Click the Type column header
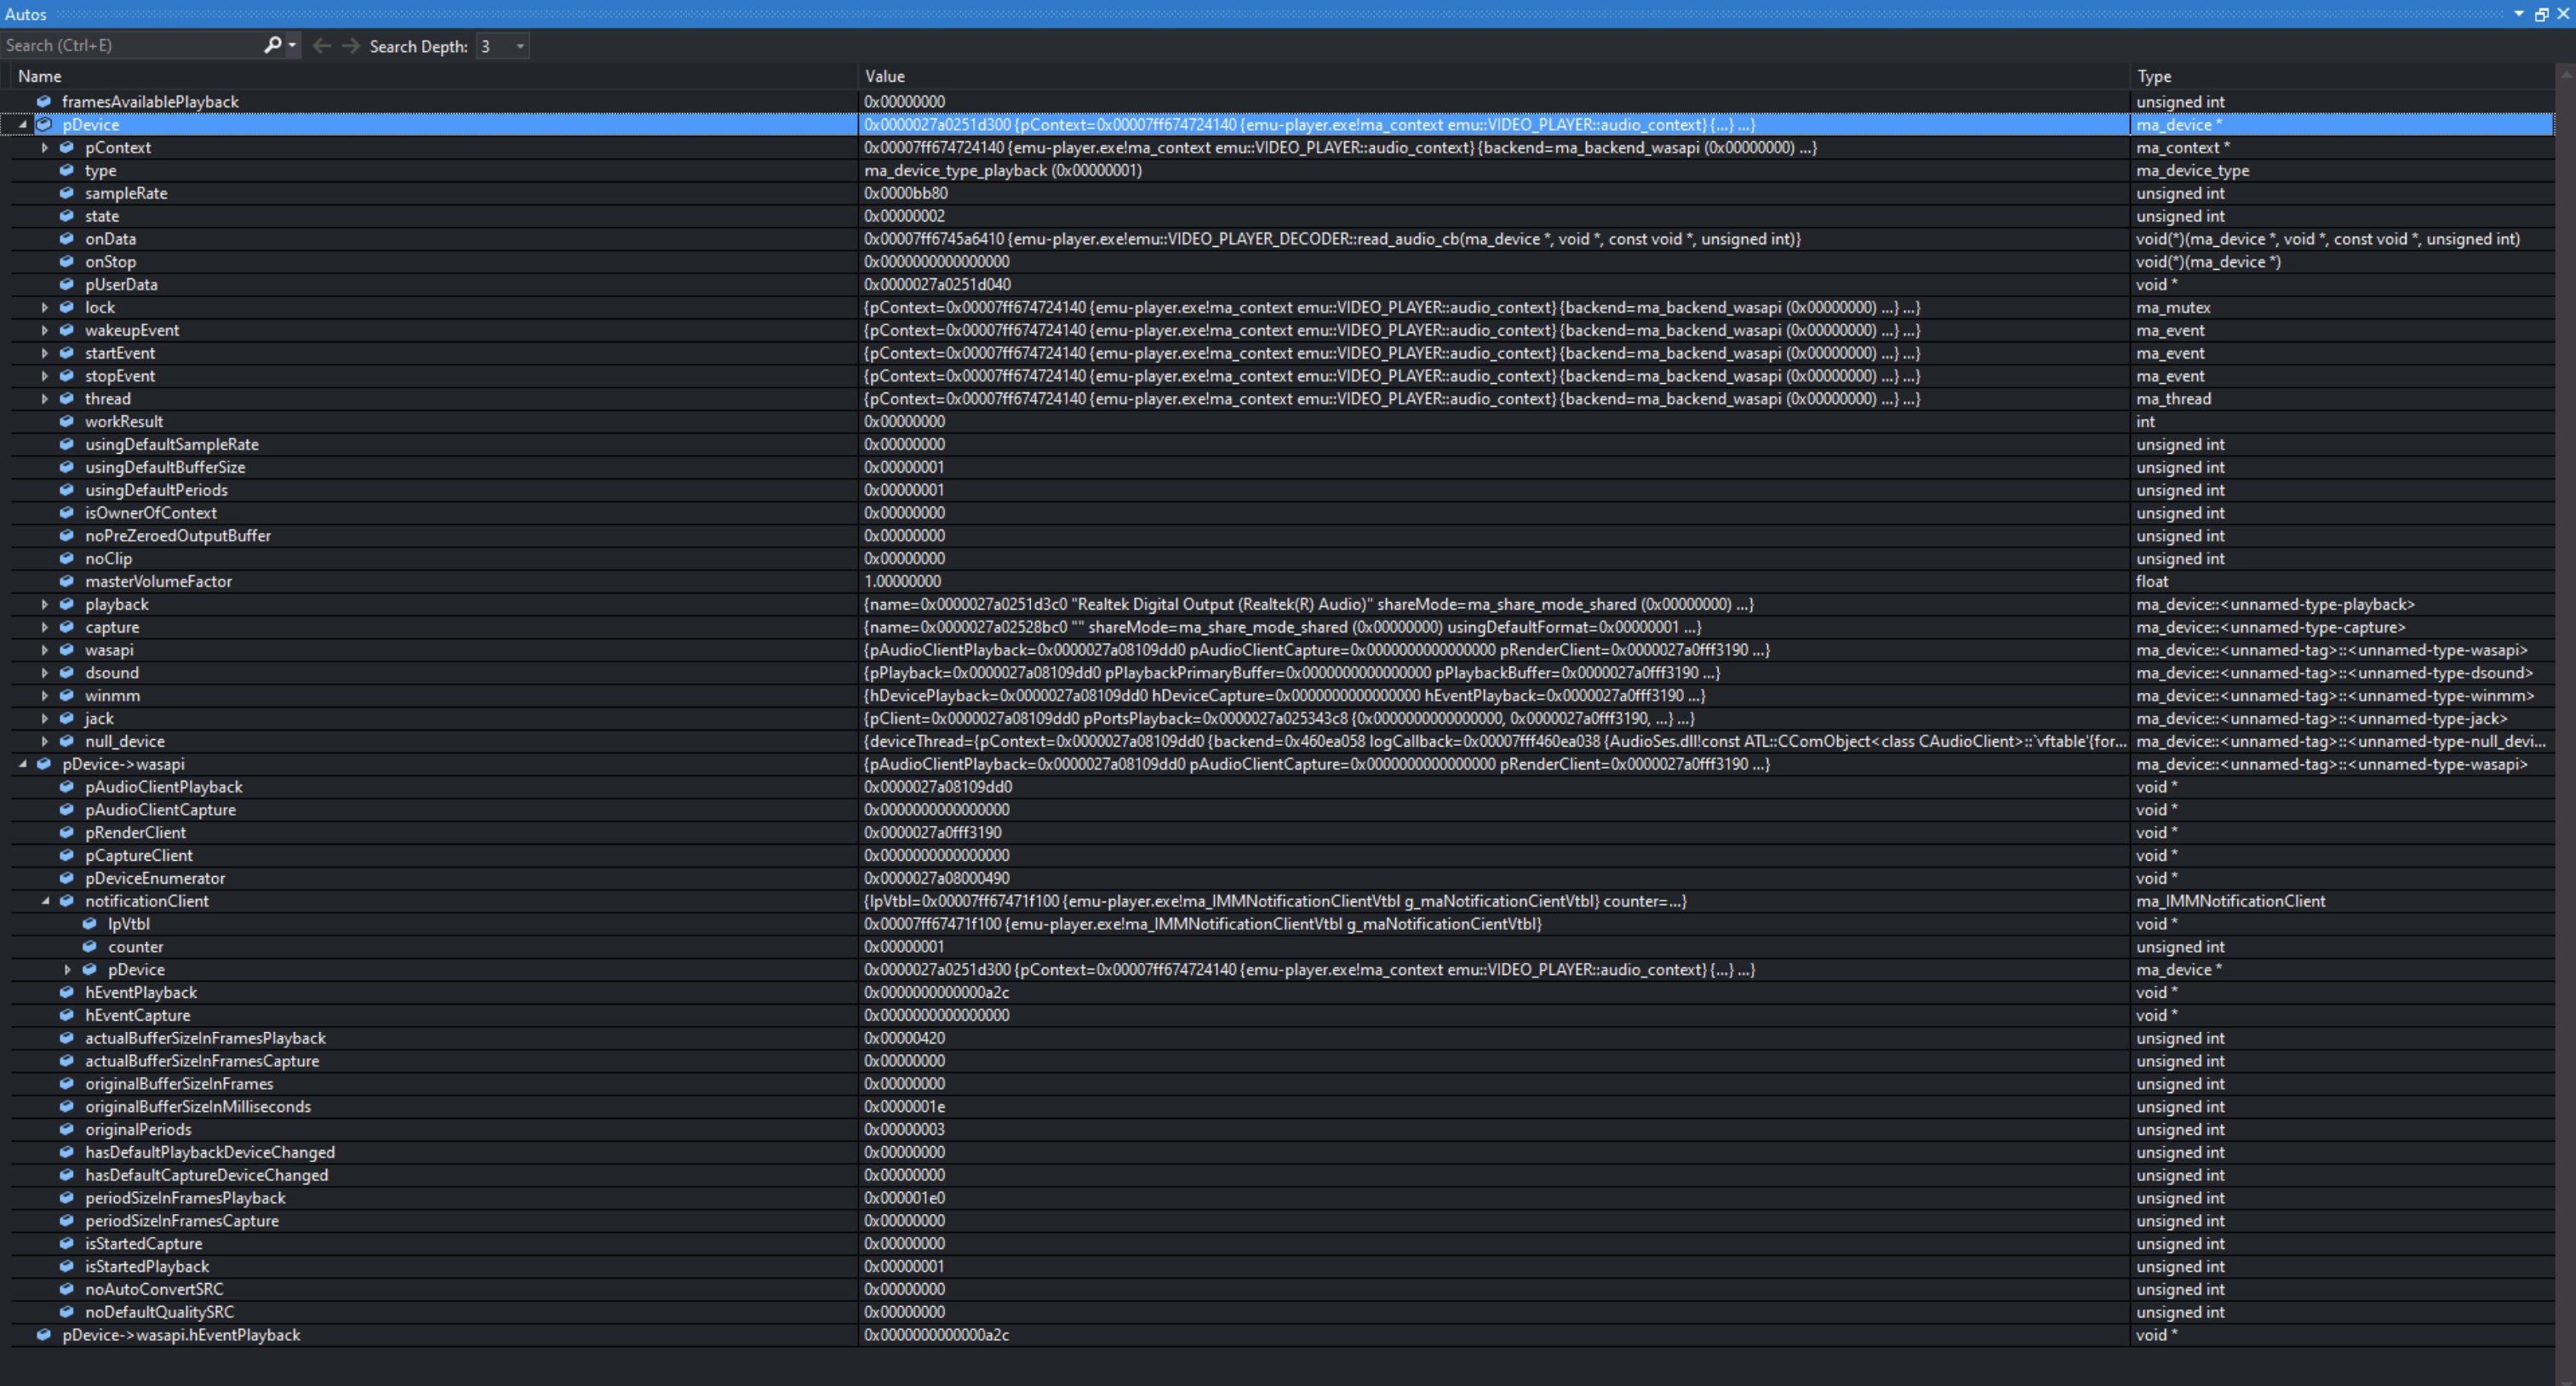Image resolution: width=2576 pixels, height=1386 pixels. (x=2153, y=76)
